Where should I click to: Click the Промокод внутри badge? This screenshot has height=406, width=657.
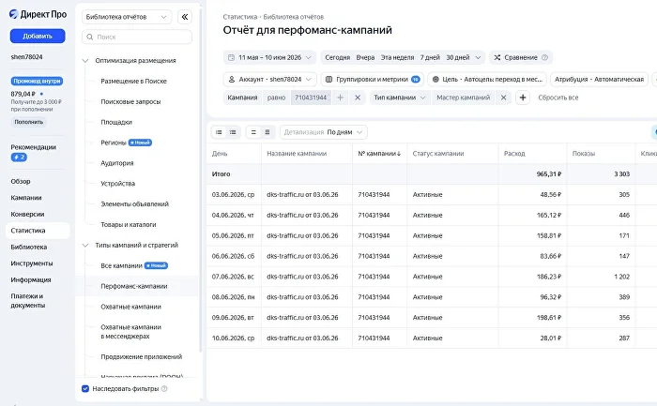coord(37,82)
